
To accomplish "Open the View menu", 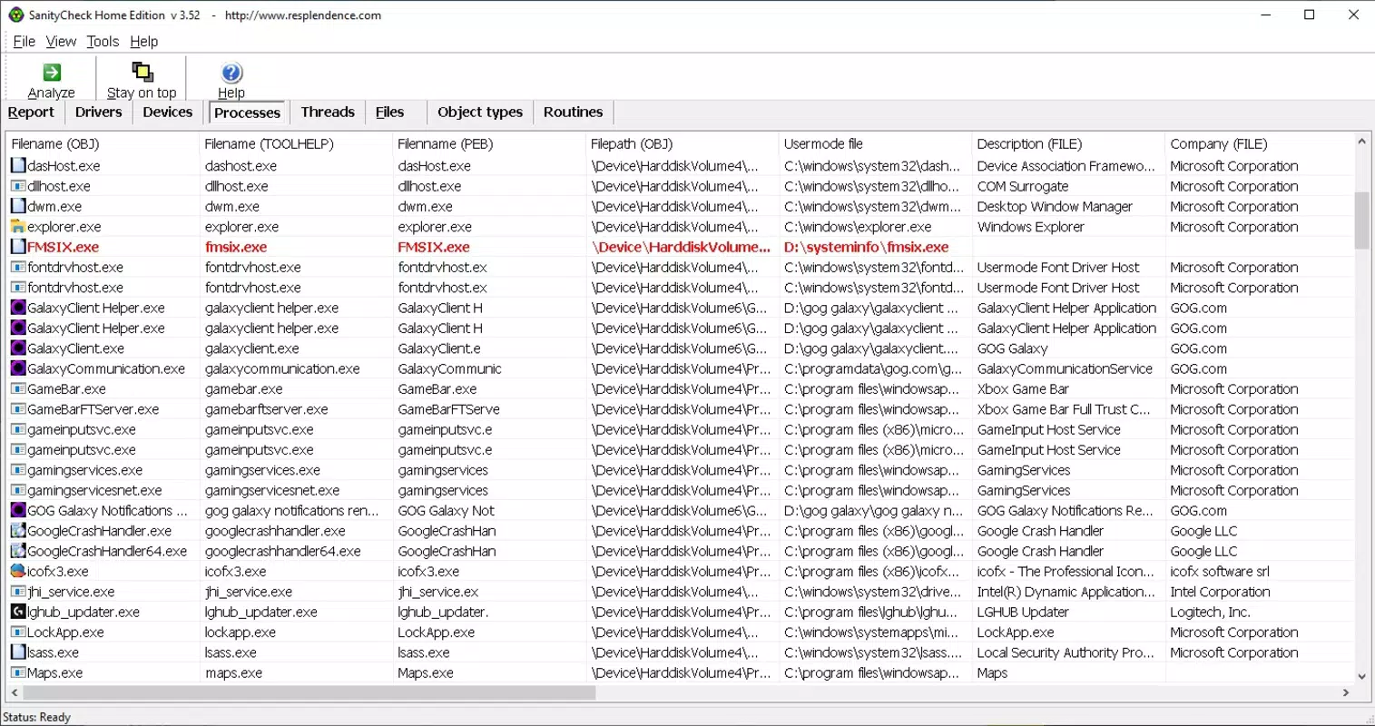I will tap(61, 41).
